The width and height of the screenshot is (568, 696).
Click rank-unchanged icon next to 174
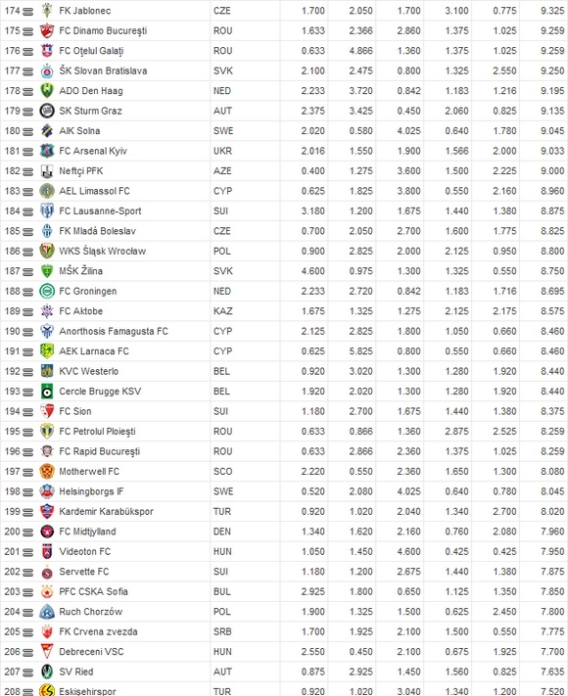[27, 12]
